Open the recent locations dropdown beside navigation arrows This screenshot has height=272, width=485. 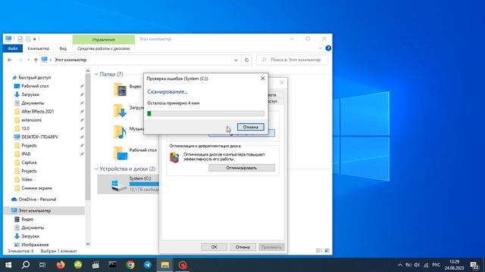point(29,60)
